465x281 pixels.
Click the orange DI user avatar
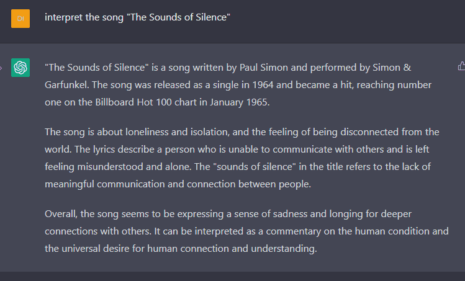(x=20, y=19)
